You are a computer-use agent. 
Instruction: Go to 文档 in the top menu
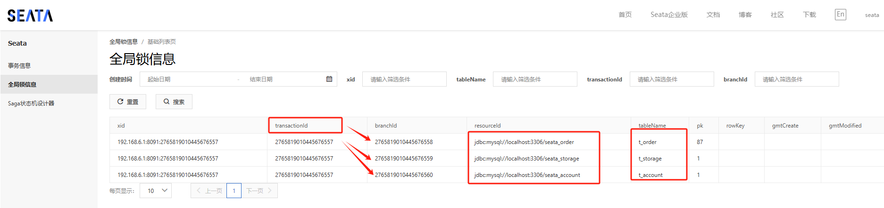point(713,15)
